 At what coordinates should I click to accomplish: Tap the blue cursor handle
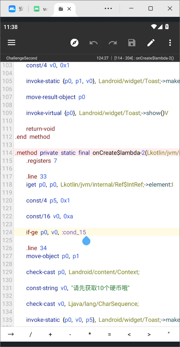pos(86,241)
